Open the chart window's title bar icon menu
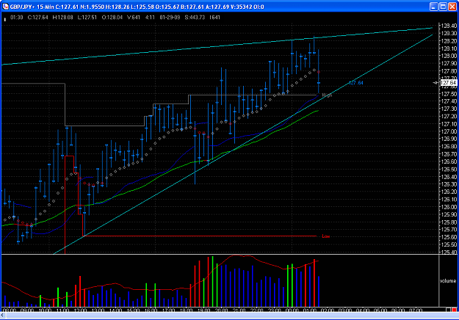The width and height of the screenshot is (459, 320). point(5,7)
